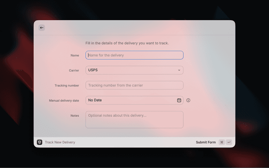The width and height of the screenshot is (269, 168).
Task: Click the back arrow button
Action: 42,28
